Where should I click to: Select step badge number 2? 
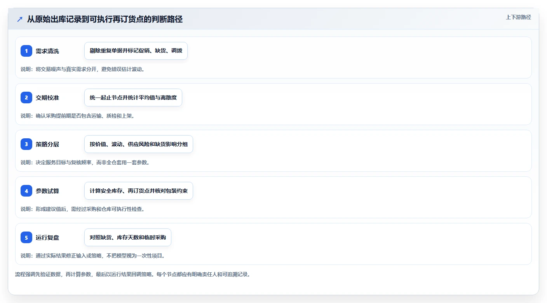point(26,98)
